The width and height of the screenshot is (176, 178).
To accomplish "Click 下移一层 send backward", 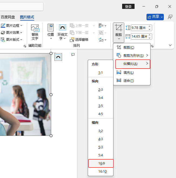I will pos(79,33).
